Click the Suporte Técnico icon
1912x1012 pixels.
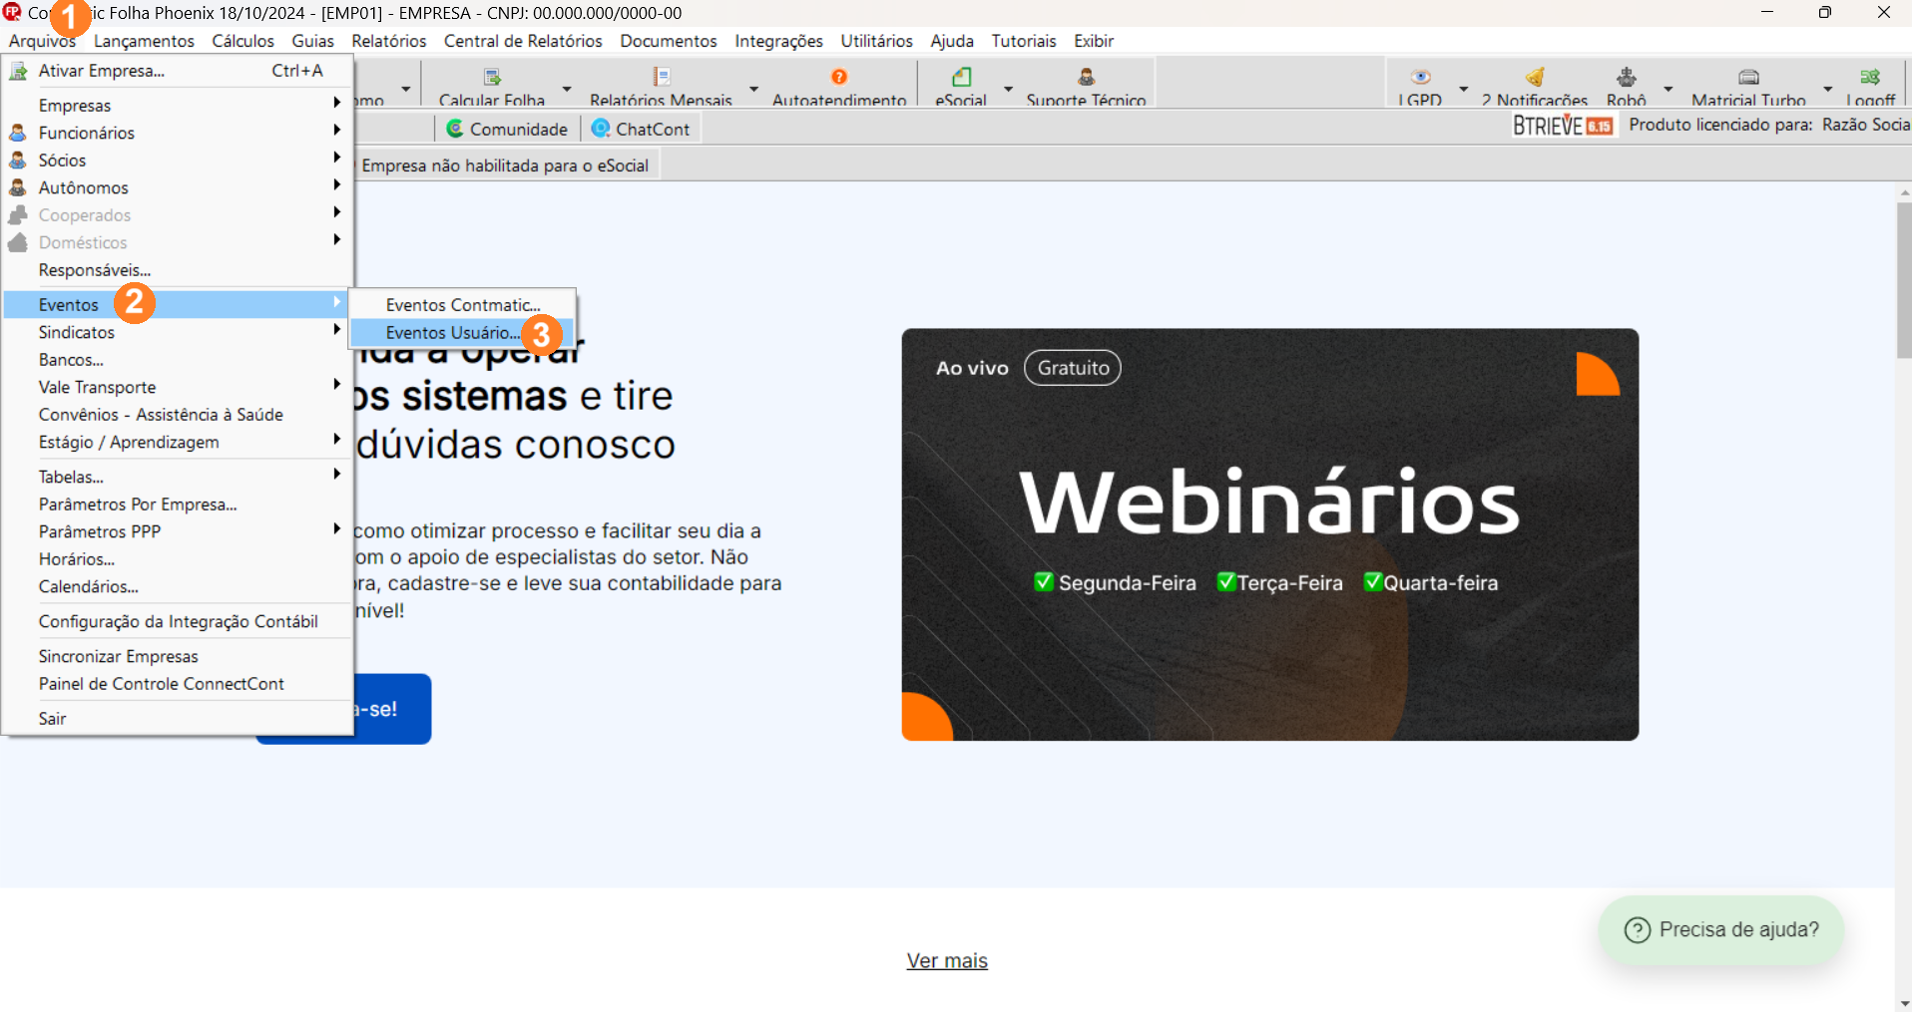tap(1086, 78)
